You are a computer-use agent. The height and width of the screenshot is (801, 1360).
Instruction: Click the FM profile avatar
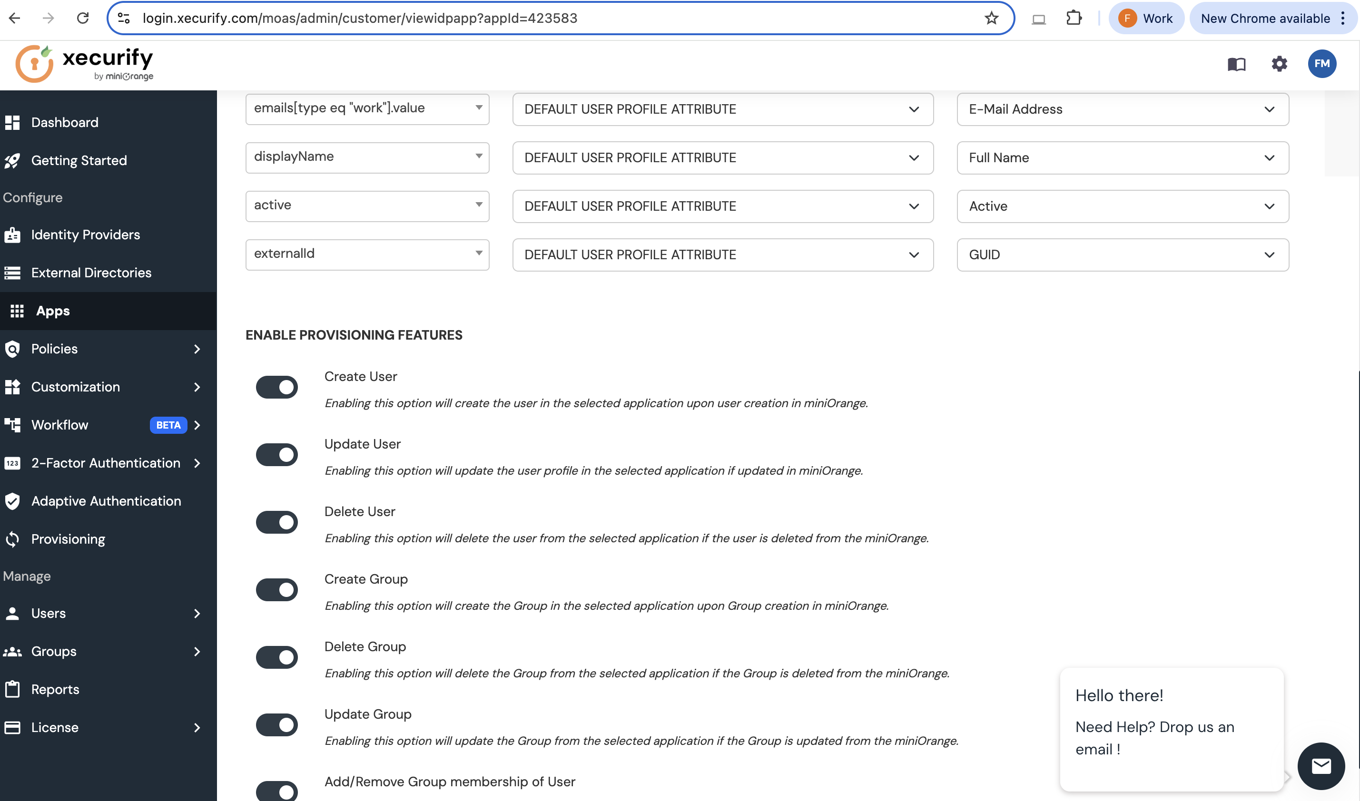click(x=1321, y=64)
